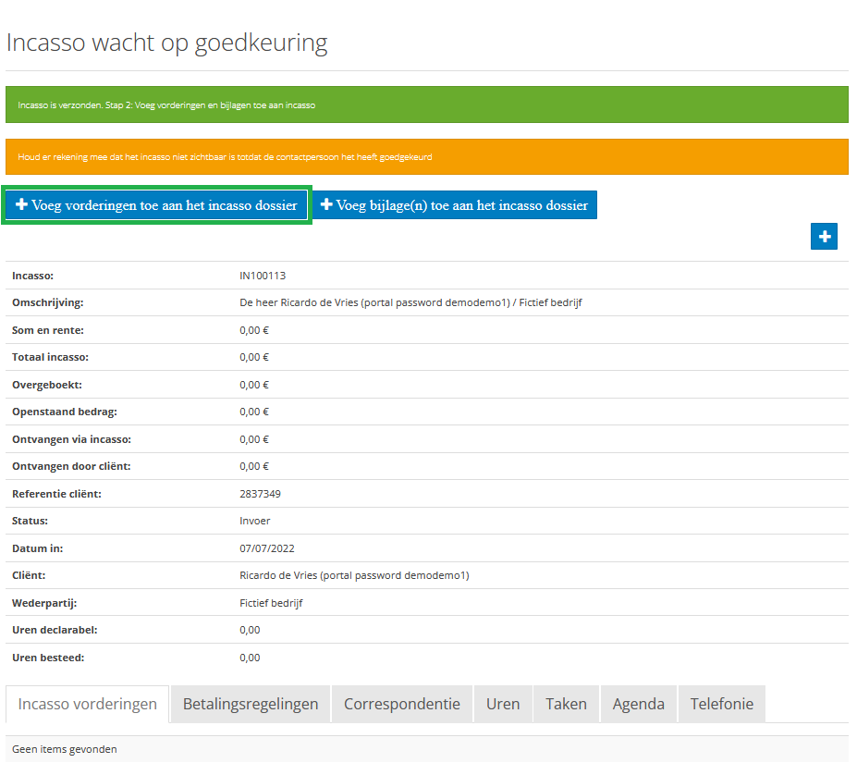Screen dimensions: 857x775
Task: Click the Som en rente amount 0,00 €
Action: 254,330
